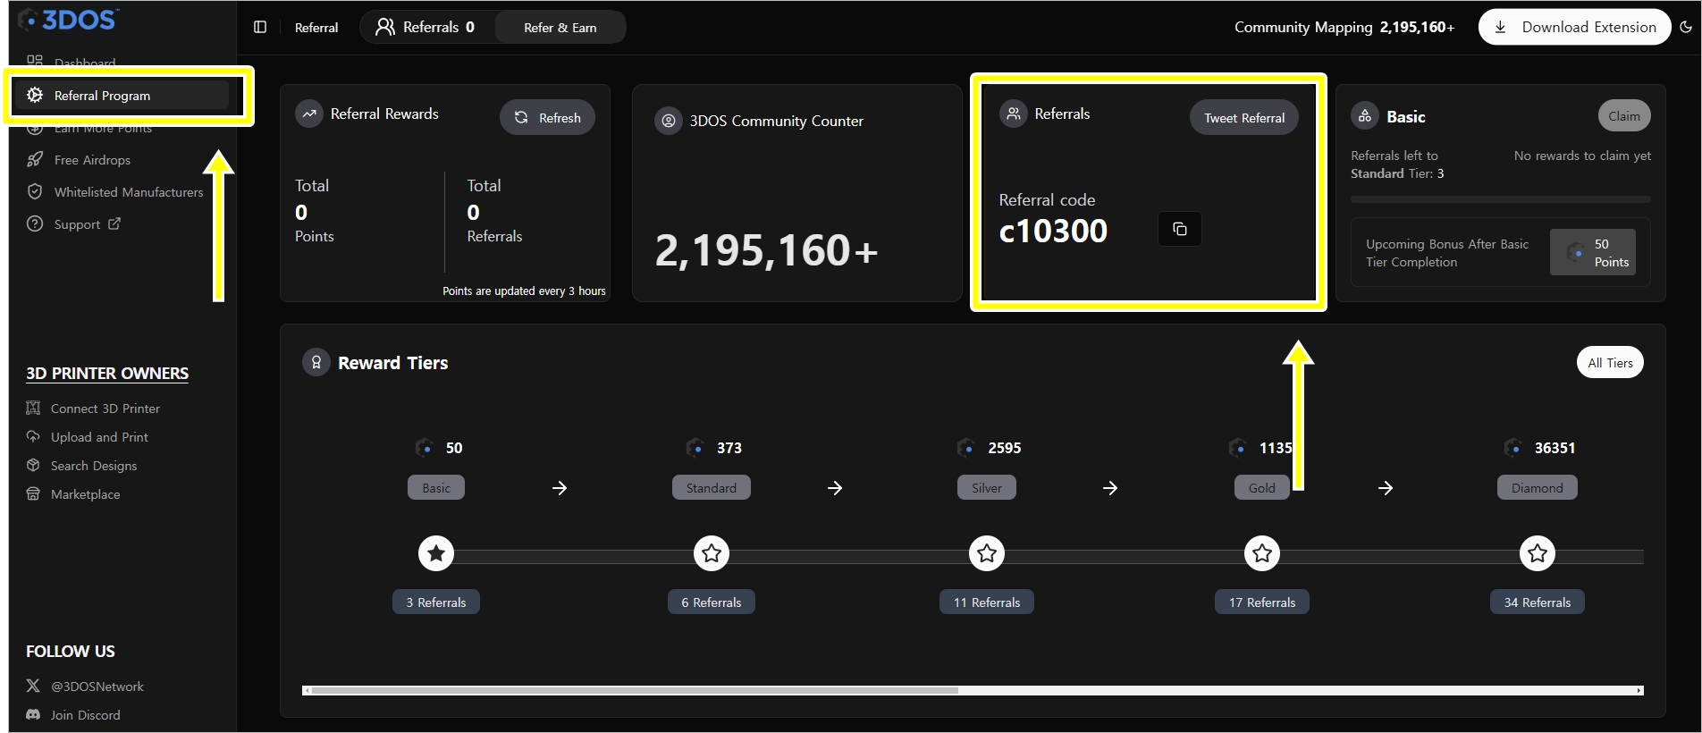Click the star above 17 Referrals
1702x733 pixels.
point(1262,553)
